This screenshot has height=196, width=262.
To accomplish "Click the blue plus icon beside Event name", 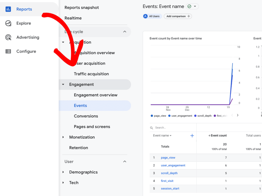I will 192,136.
